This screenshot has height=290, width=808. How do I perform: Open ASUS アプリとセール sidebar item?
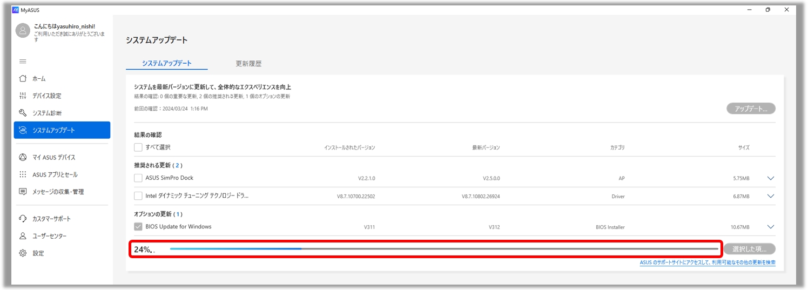62,174
